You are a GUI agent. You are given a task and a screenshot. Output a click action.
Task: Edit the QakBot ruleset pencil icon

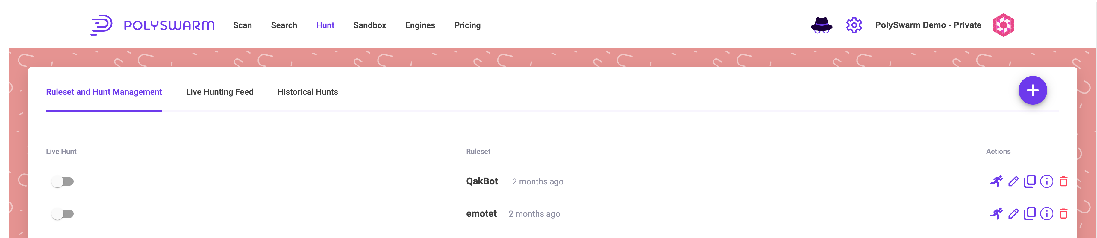coord(1013,181)
